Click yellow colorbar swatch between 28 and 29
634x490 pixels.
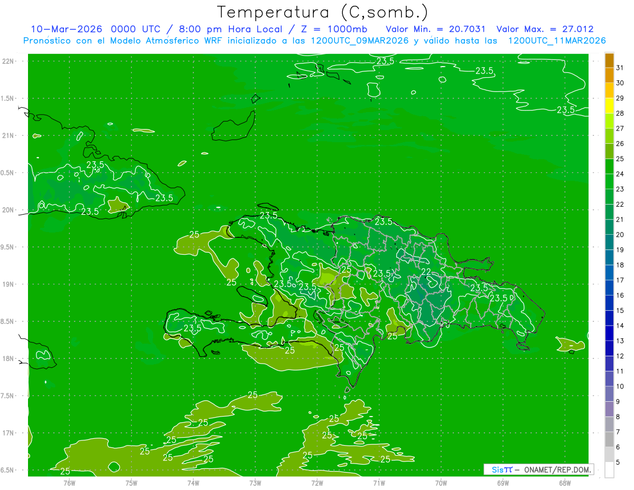(x=609, y=106)
